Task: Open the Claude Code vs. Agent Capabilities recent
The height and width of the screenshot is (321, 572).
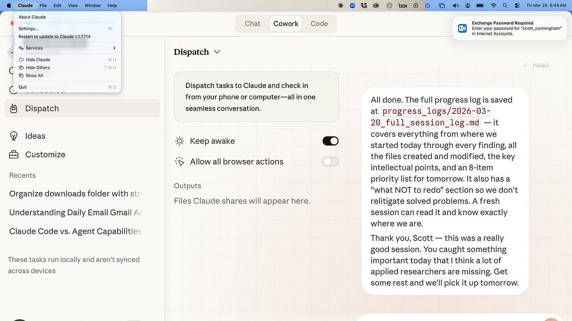Action: [x=74, y=231]
